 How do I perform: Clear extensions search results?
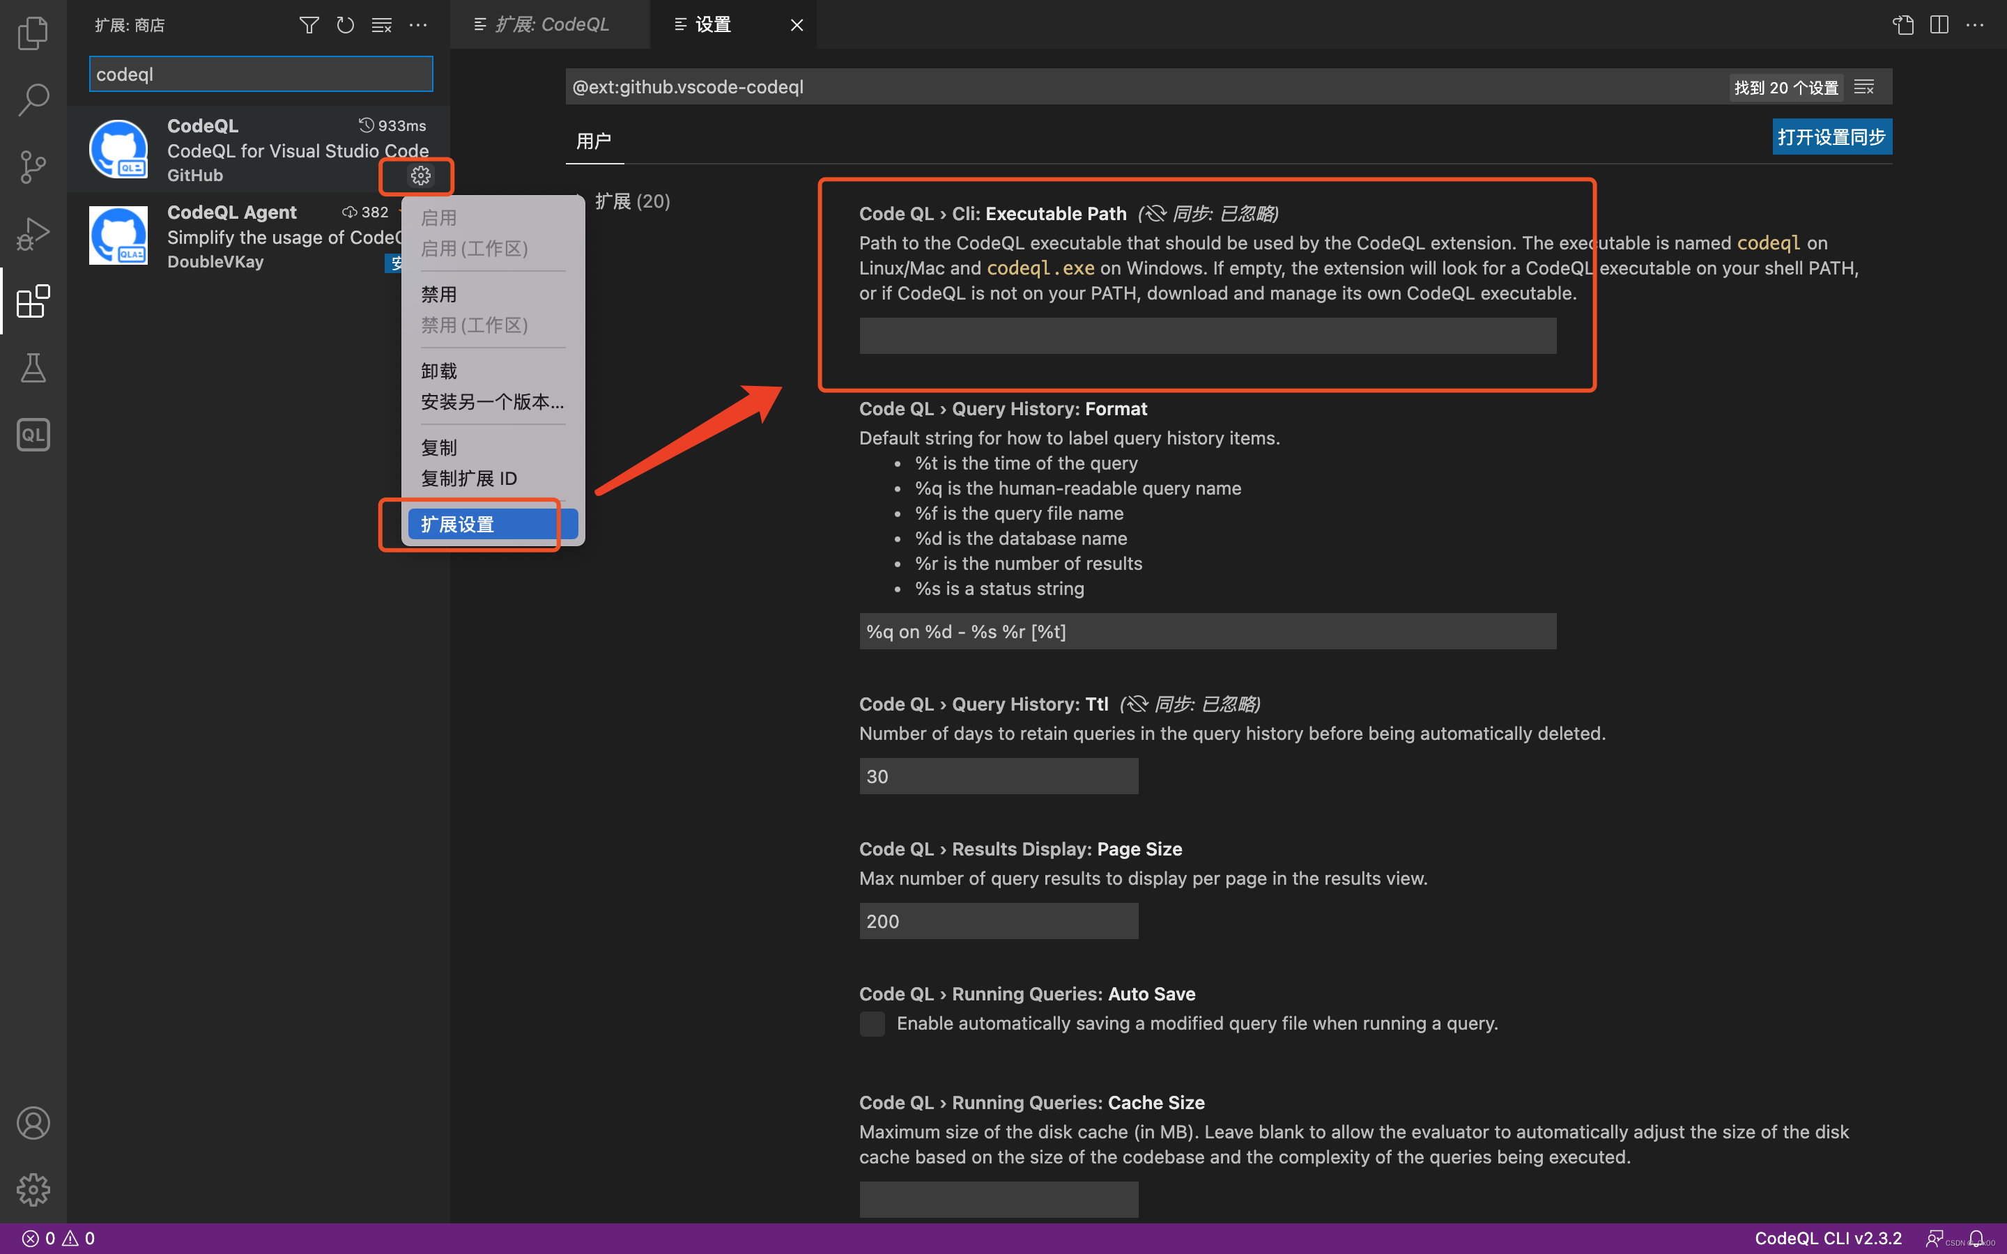pos(381,25)
